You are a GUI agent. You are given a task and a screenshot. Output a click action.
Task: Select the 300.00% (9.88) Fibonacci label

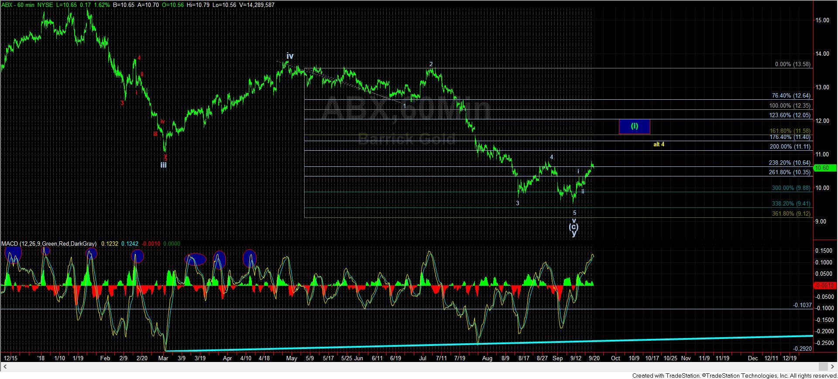(791, 188)
